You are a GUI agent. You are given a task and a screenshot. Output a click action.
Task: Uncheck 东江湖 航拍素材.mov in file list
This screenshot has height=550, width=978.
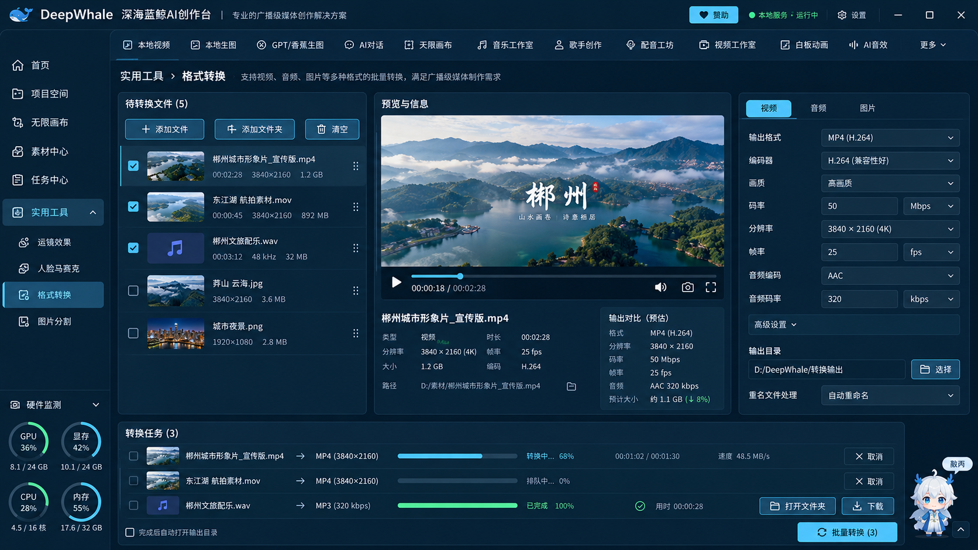[133, 207]
